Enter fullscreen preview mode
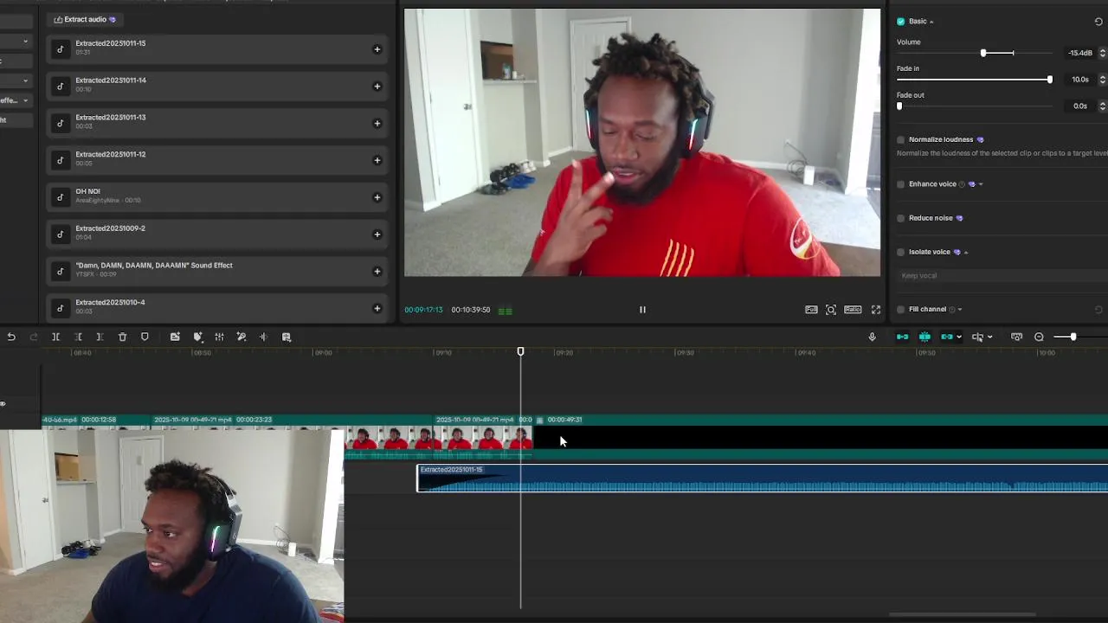The width and height of the screenshot is (1108, 623). pyautogui.click(x=876, y=310)
